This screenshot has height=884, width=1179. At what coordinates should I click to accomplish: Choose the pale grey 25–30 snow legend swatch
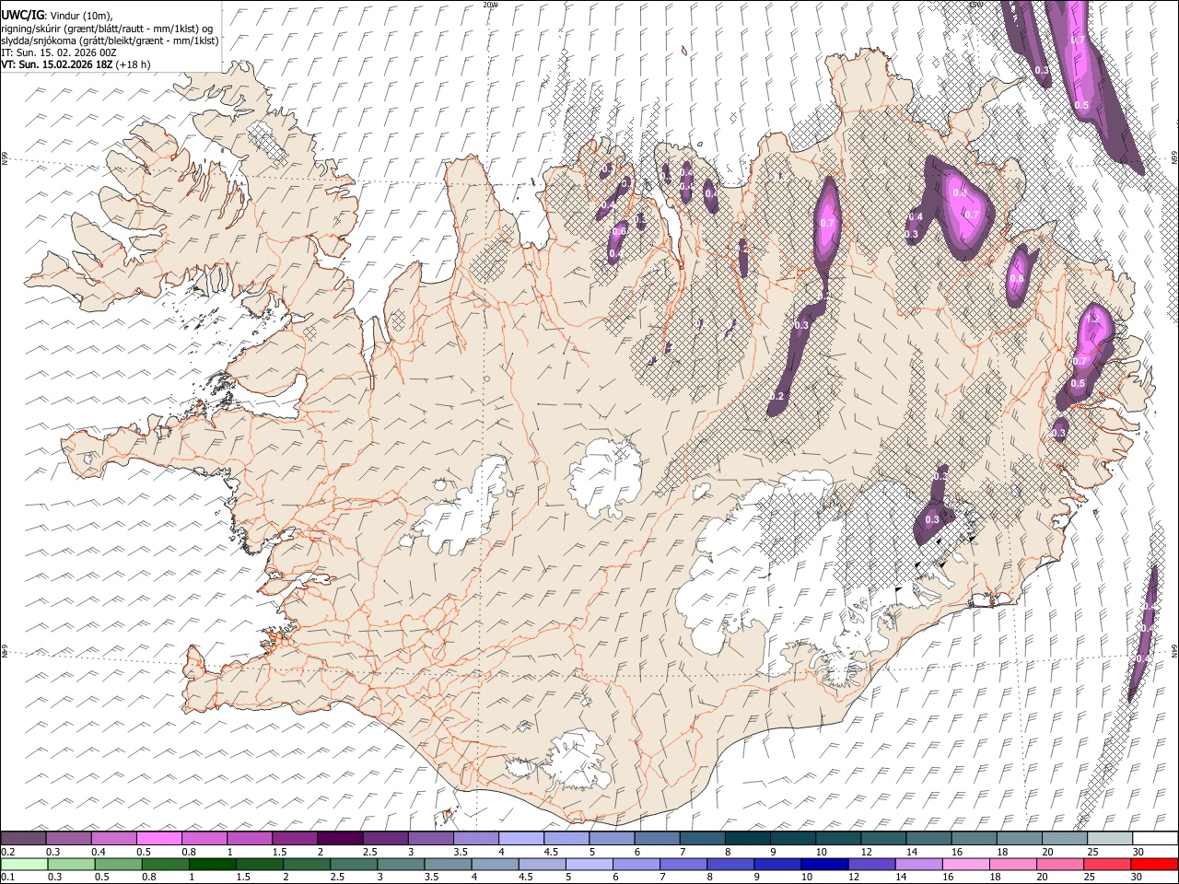pos(1109,838)
